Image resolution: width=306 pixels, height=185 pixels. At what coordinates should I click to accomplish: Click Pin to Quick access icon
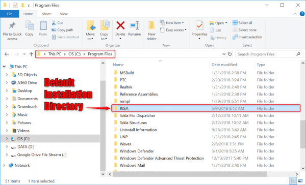(x=12, y=26)
